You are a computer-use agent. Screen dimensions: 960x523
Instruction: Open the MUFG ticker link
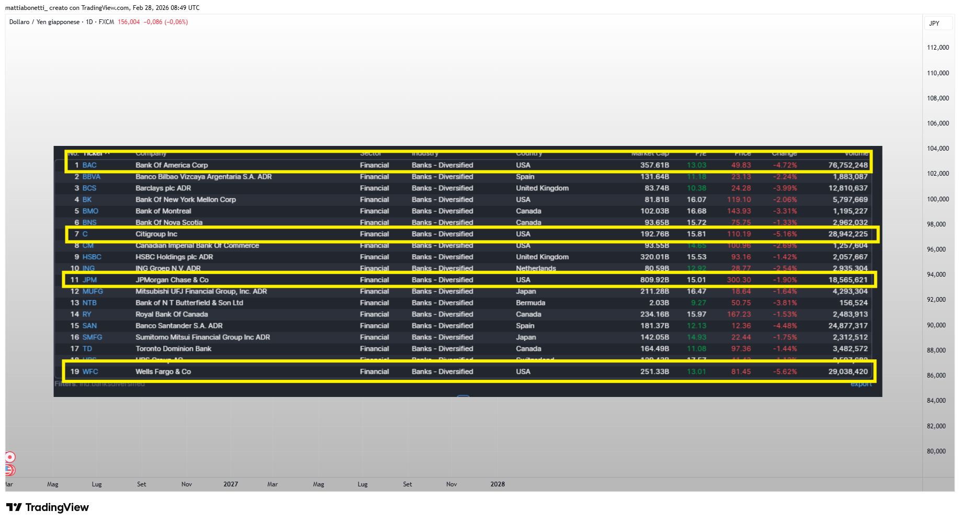tap(93, 292)
